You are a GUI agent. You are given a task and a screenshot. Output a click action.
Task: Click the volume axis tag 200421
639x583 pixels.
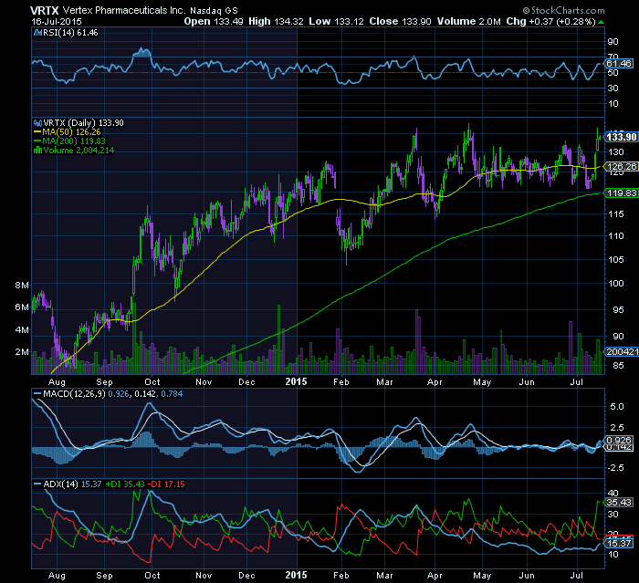(x=622, y=351)
